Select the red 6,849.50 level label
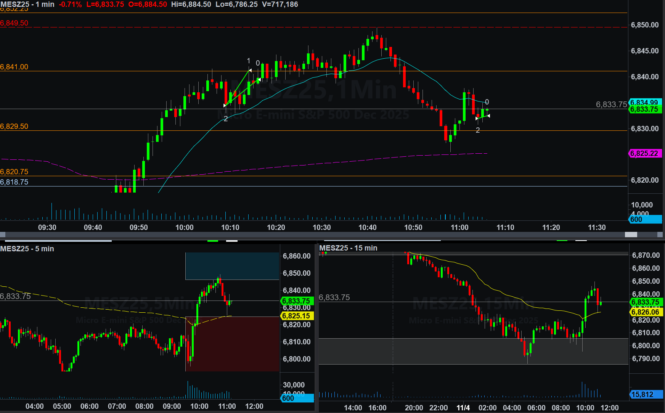This screenshot has width=665, height=413. [x=14, y=23]
